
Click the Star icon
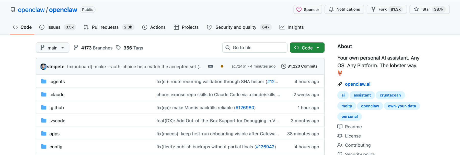[x=416, y=9]
